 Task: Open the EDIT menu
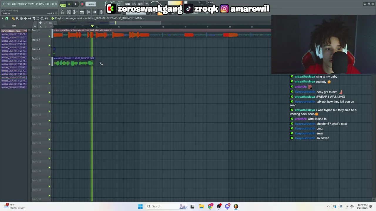[9, 4]
